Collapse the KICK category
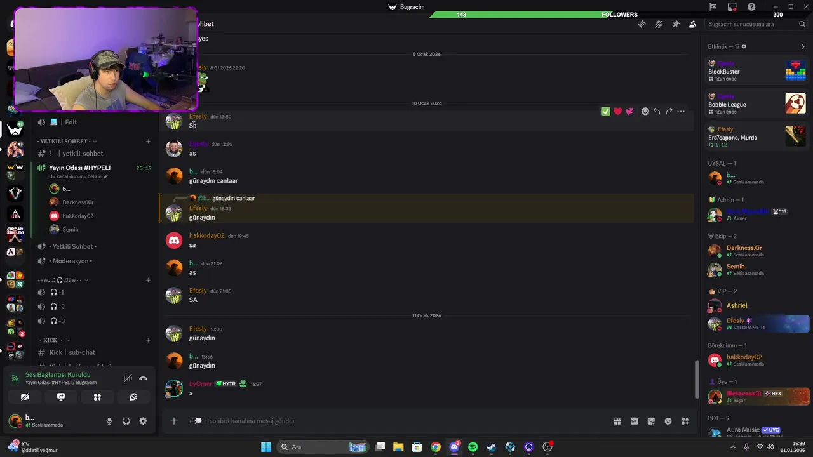The image size is (813, 457). 55,340
